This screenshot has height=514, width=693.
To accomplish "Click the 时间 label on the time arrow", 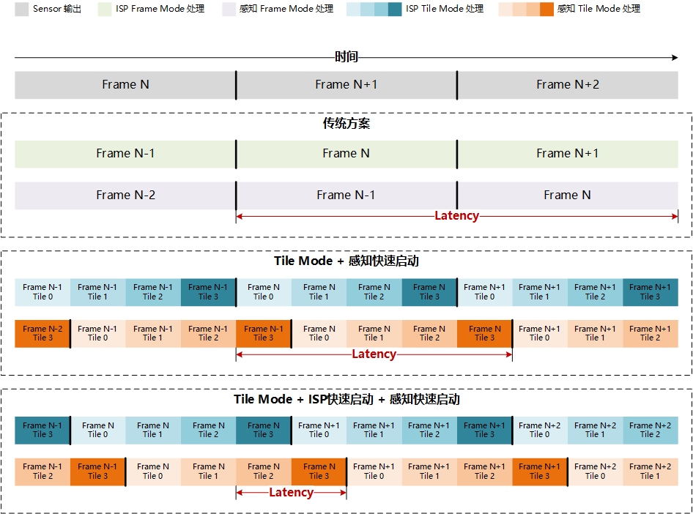I will [346, 57].
